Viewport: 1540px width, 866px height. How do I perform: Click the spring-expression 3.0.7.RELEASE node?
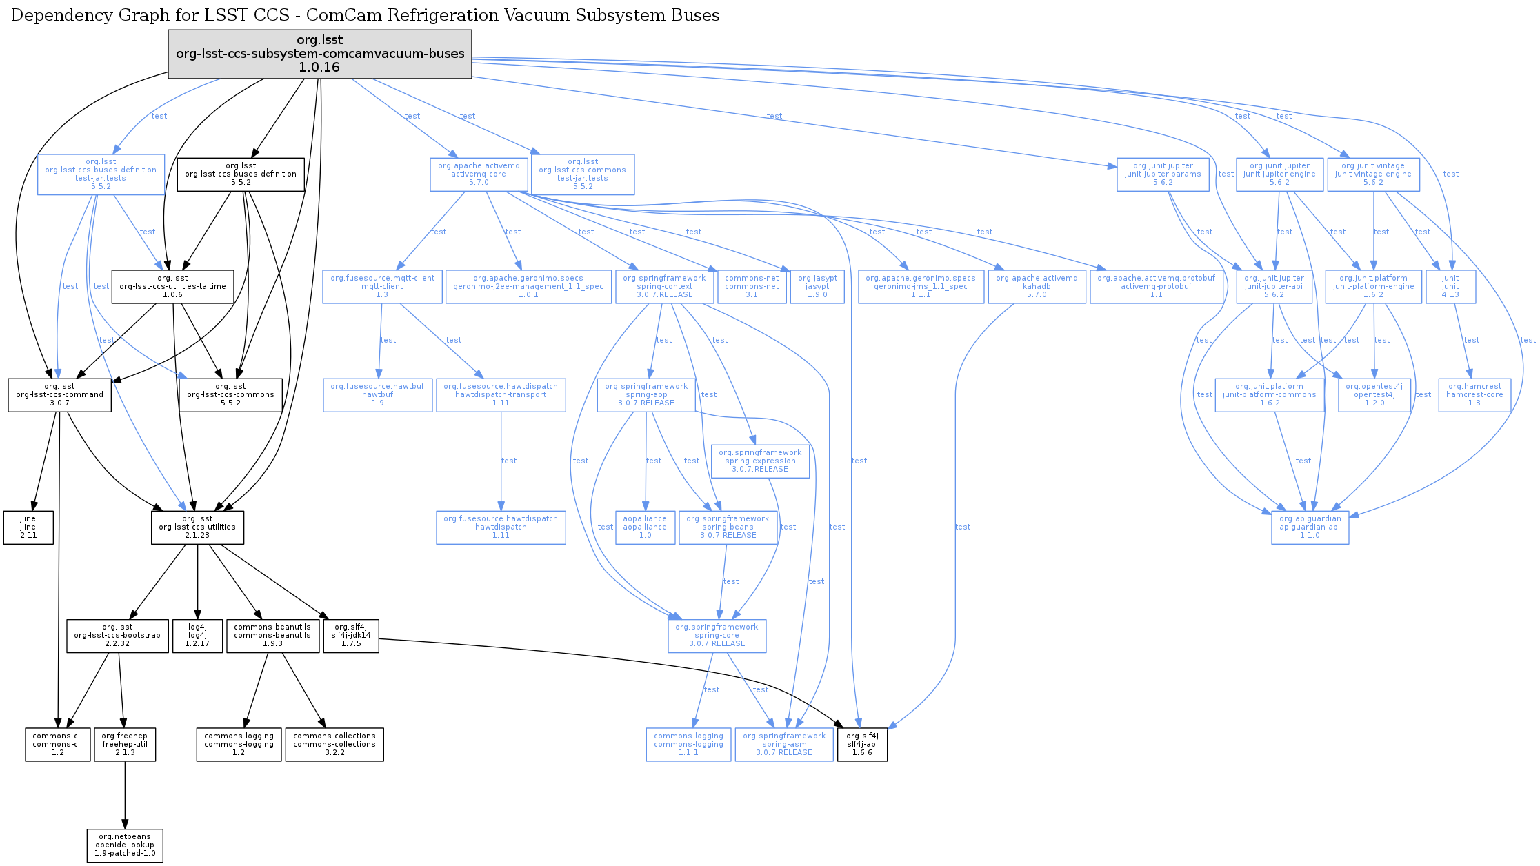tap(760, 461)
